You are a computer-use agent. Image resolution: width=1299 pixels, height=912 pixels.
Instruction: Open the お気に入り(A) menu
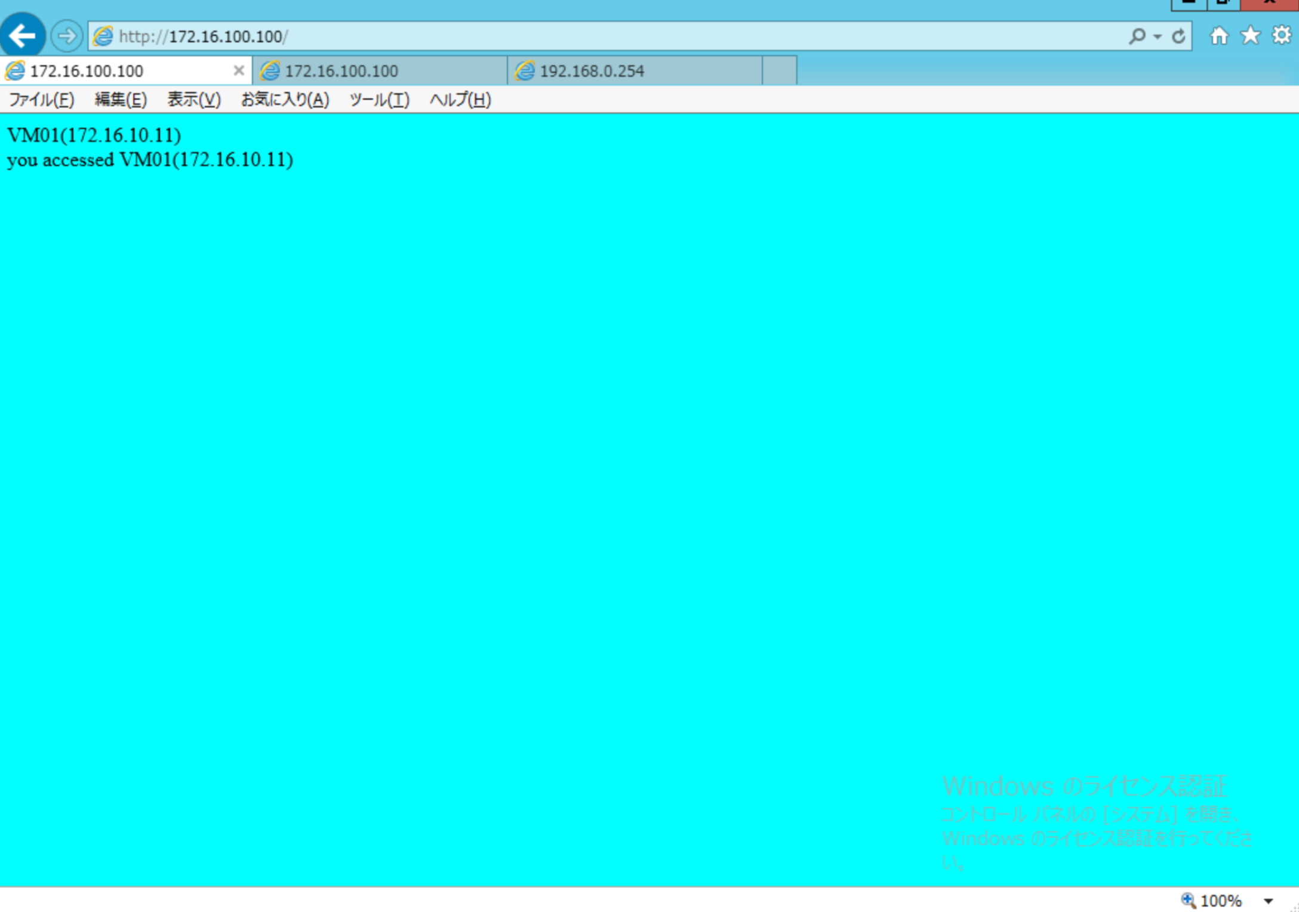coord(285,100)
